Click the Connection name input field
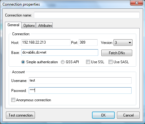 click(87, 15)
